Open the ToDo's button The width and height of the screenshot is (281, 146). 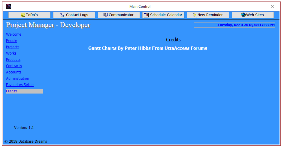[29, 15]
